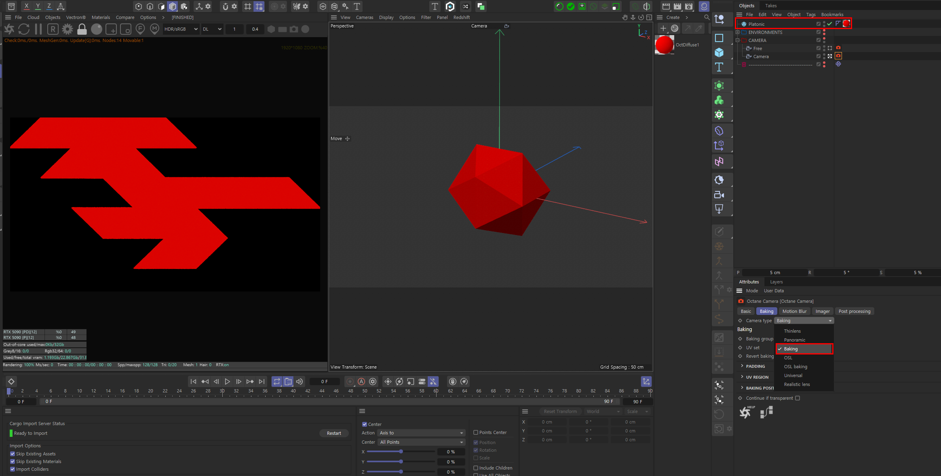941x476 pixels.
Task: Open the Camera type dropdown
Action: pos(804,321)
